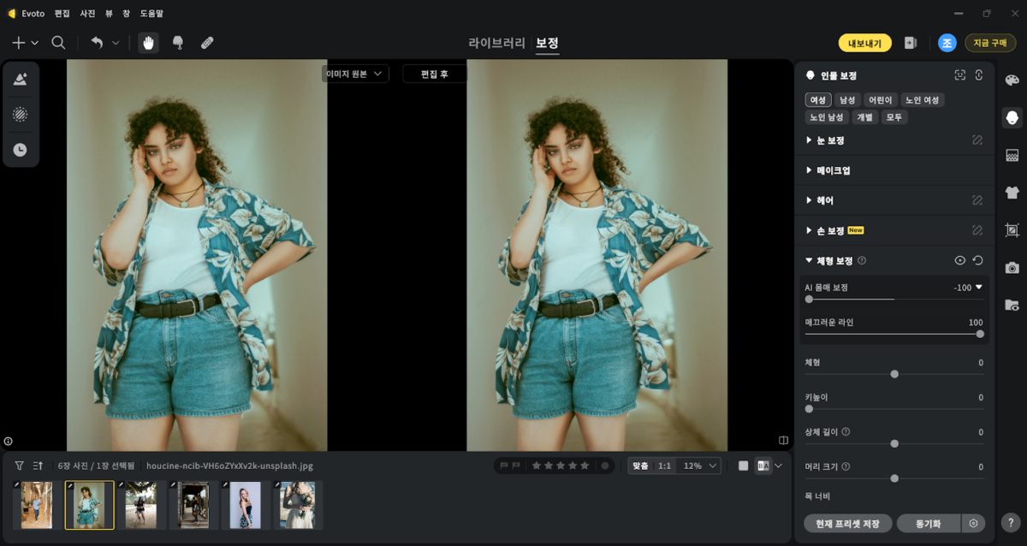Click the yellow 내보내기 export button
The height and width of the screenshot is (546, 1027).
[864, 43]
